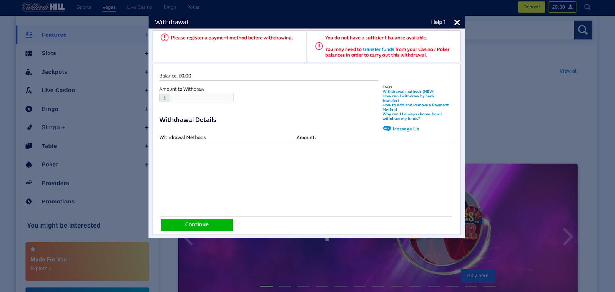
Task: Click the Made For You card
Action: (87, 261)
